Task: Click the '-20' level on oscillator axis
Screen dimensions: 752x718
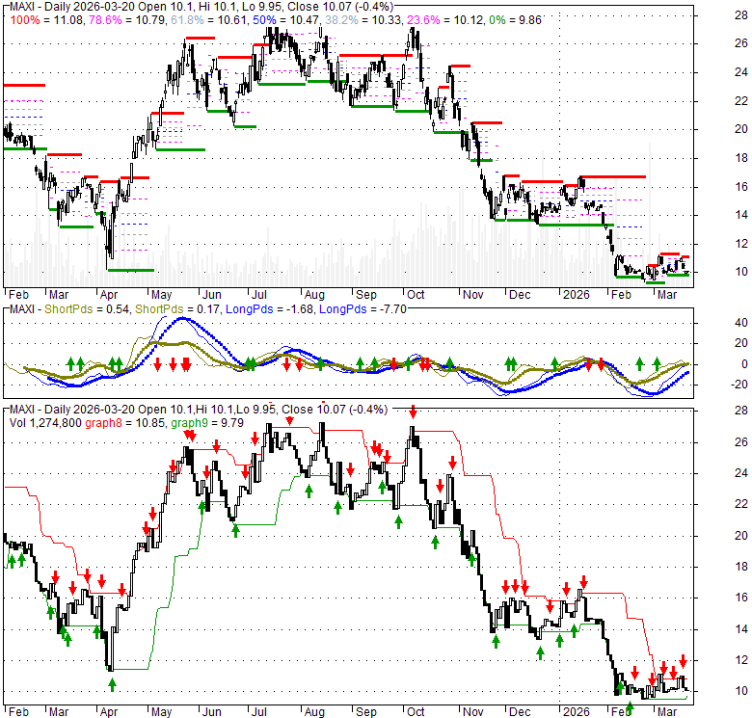Action: pyautogui.click(x=739, y=385)
